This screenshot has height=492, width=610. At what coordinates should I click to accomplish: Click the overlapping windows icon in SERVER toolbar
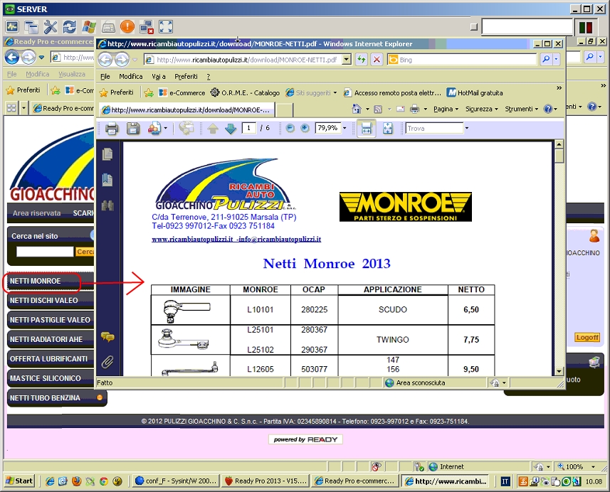[x=31, y=27]
